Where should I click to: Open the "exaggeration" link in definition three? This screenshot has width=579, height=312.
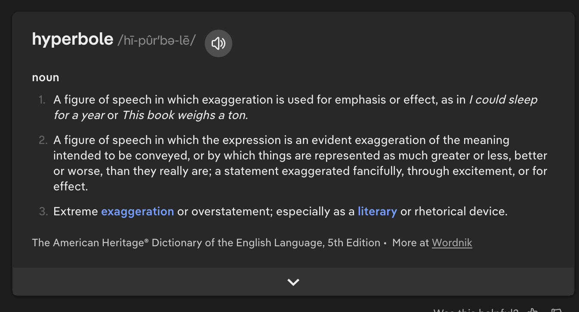[138, 211]
